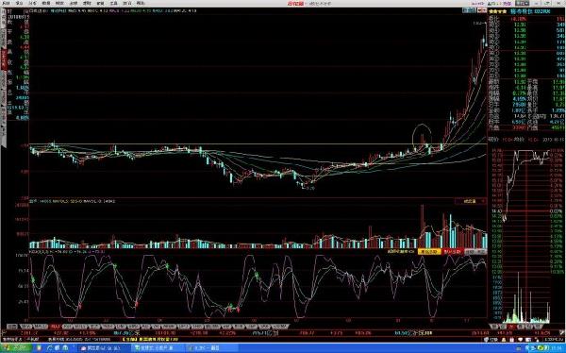The image size is (566, 353).
Task: Click the blue chart-mode icon above the K-line chart
Action: (469, 10)
